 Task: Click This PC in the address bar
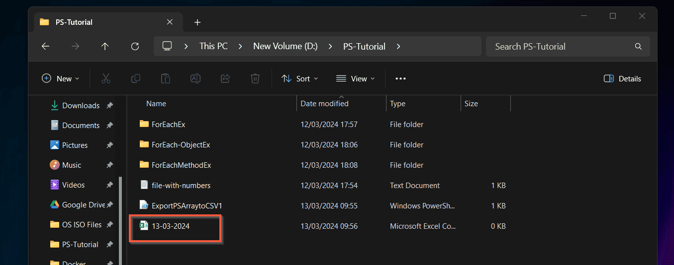click(x=213, y=46)
